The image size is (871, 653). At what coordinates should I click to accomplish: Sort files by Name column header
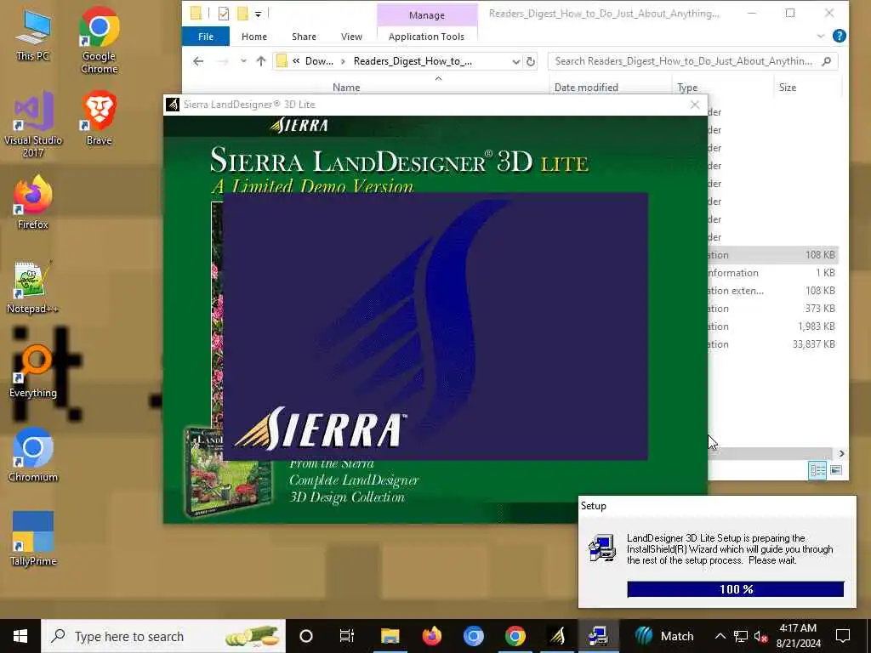click(346, 88)
